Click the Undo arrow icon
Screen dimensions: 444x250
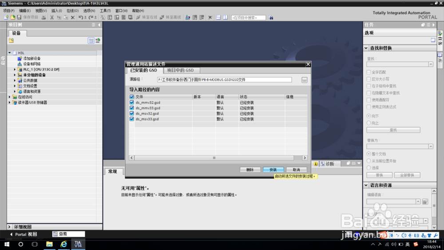pos(81,18)
